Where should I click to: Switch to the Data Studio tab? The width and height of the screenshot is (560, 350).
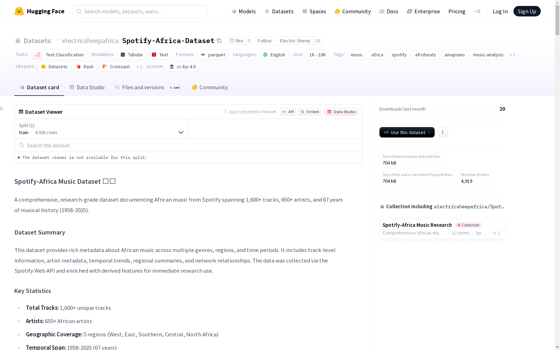point(87,87)
